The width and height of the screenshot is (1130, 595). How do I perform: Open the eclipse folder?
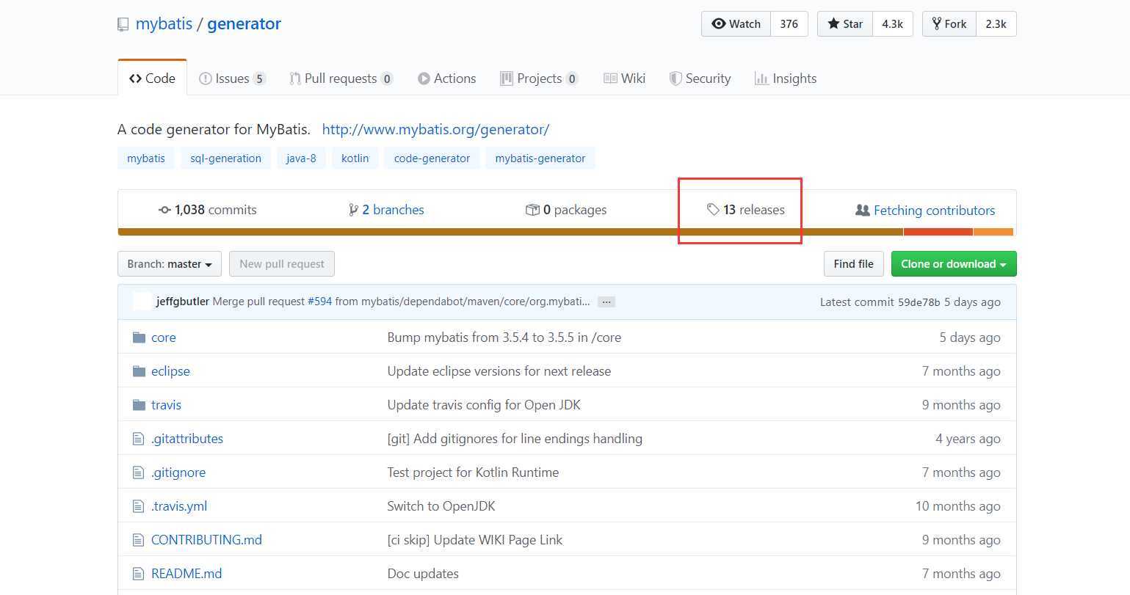point(170,371)
